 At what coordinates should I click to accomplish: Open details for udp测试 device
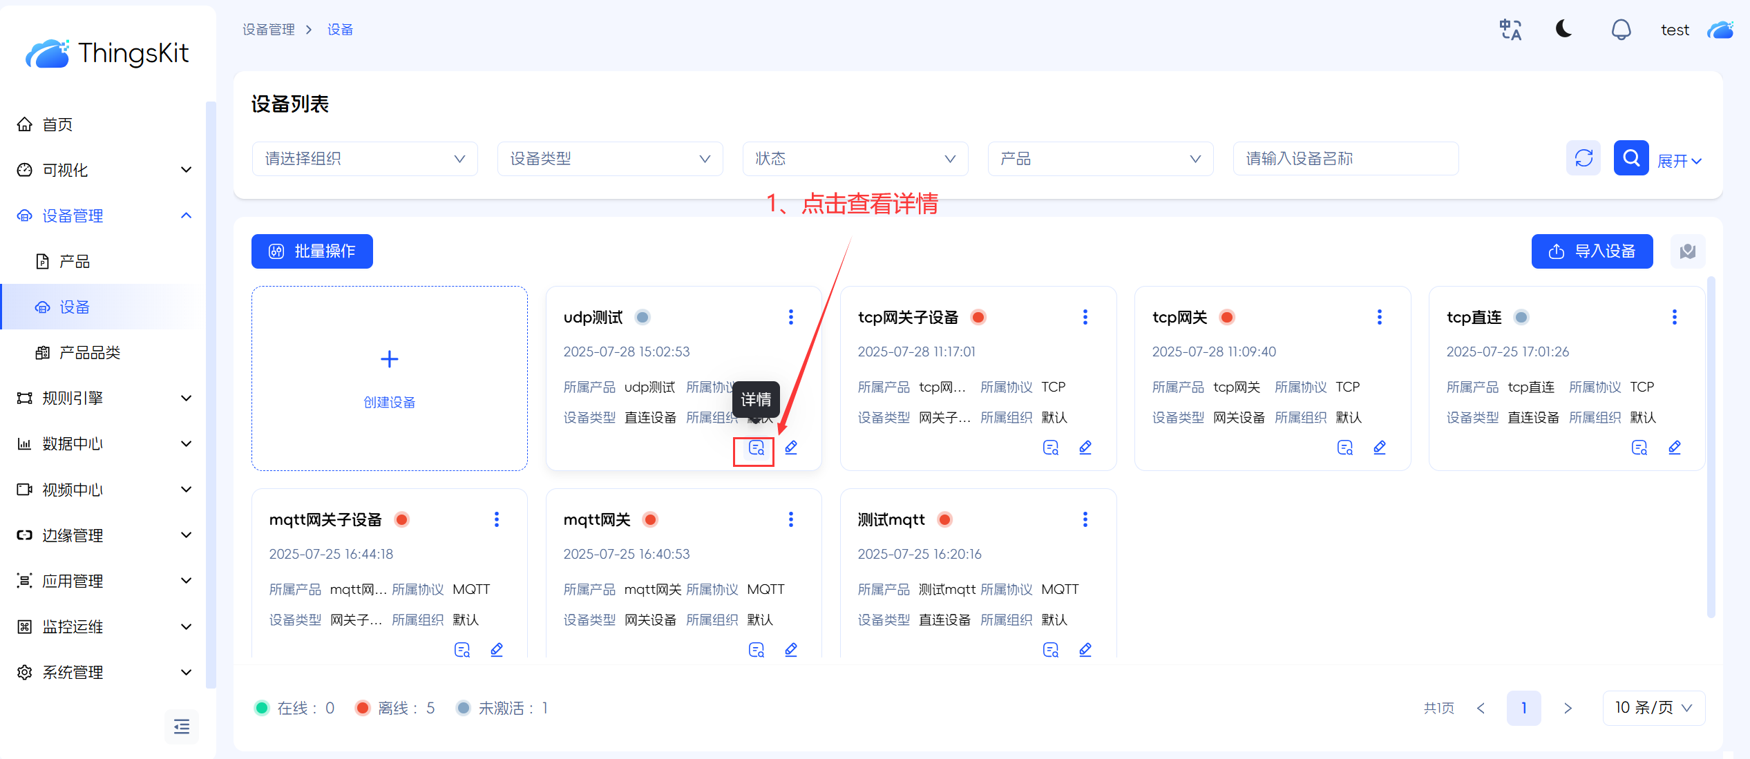point(756,448)
